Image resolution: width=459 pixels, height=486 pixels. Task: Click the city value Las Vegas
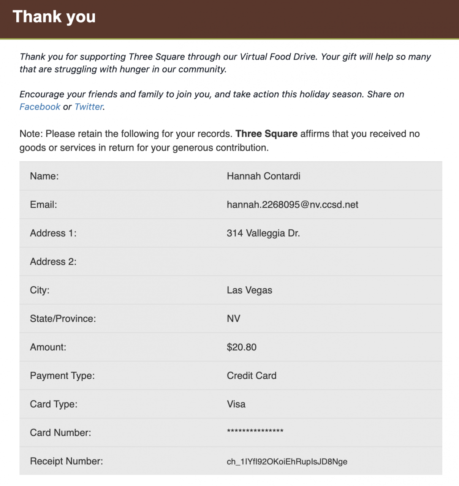click(x=249, y=290)
